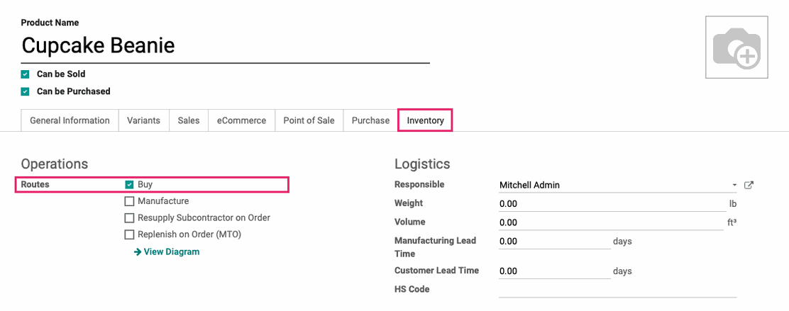Switch to the General Information tab
This screenshot has width=789, height=311.
tap(70, 120)
